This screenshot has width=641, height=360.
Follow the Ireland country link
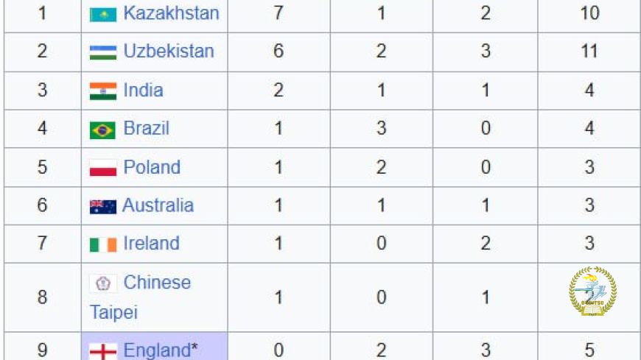[151, 243]
